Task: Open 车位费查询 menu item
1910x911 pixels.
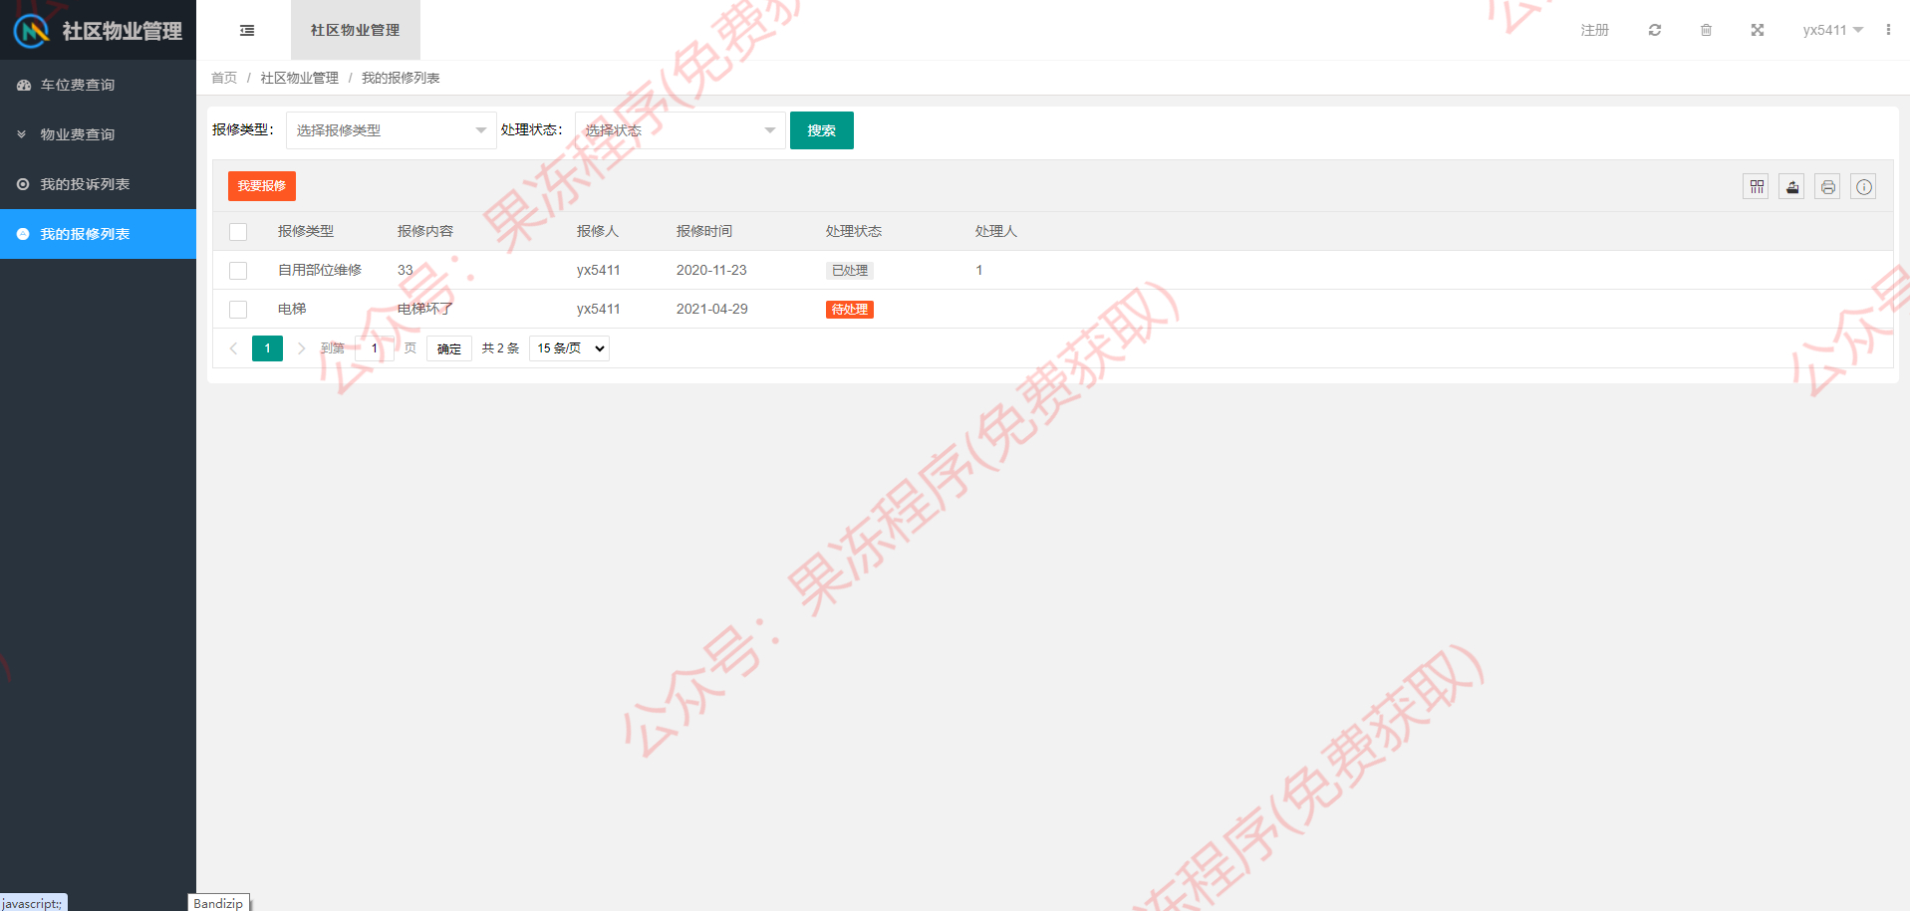Action: [x=98, y=85]
